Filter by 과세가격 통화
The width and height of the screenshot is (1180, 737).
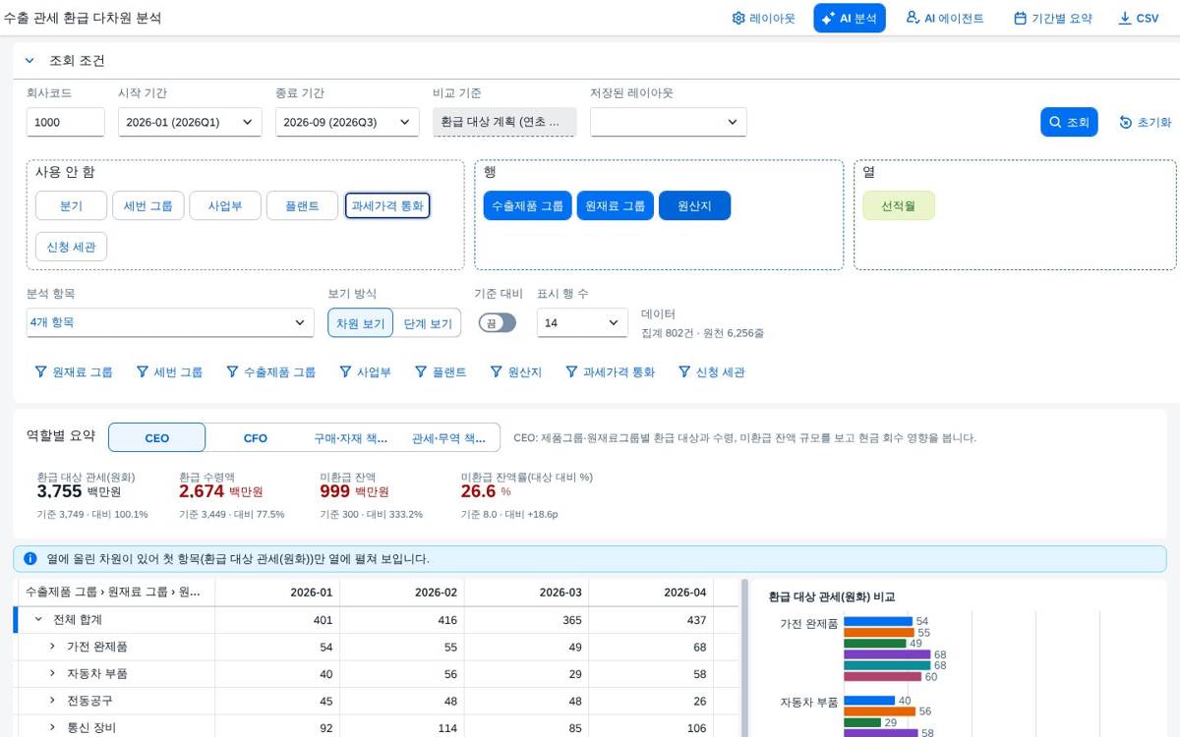611,372
